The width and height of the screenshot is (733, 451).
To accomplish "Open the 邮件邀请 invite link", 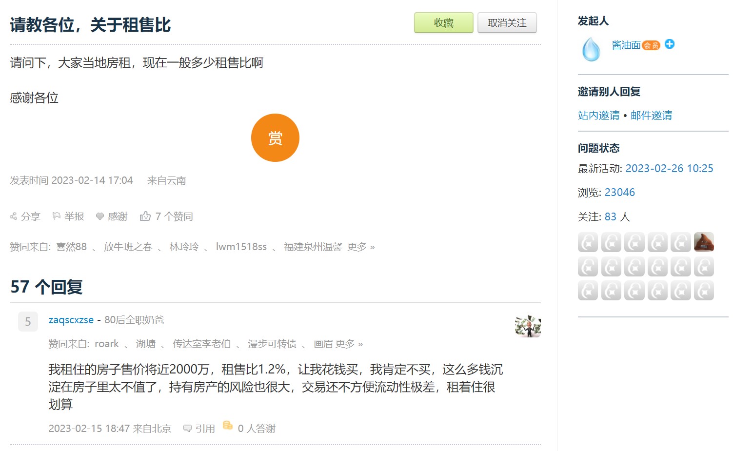I will tap(651, 116).
